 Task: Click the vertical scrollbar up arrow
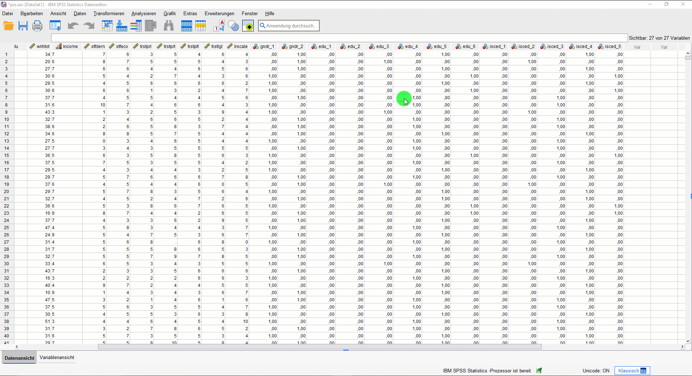pos(688,53)
